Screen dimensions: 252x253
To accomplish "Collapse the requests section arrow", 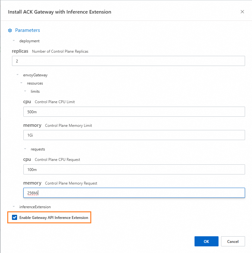I will (25, 149).
